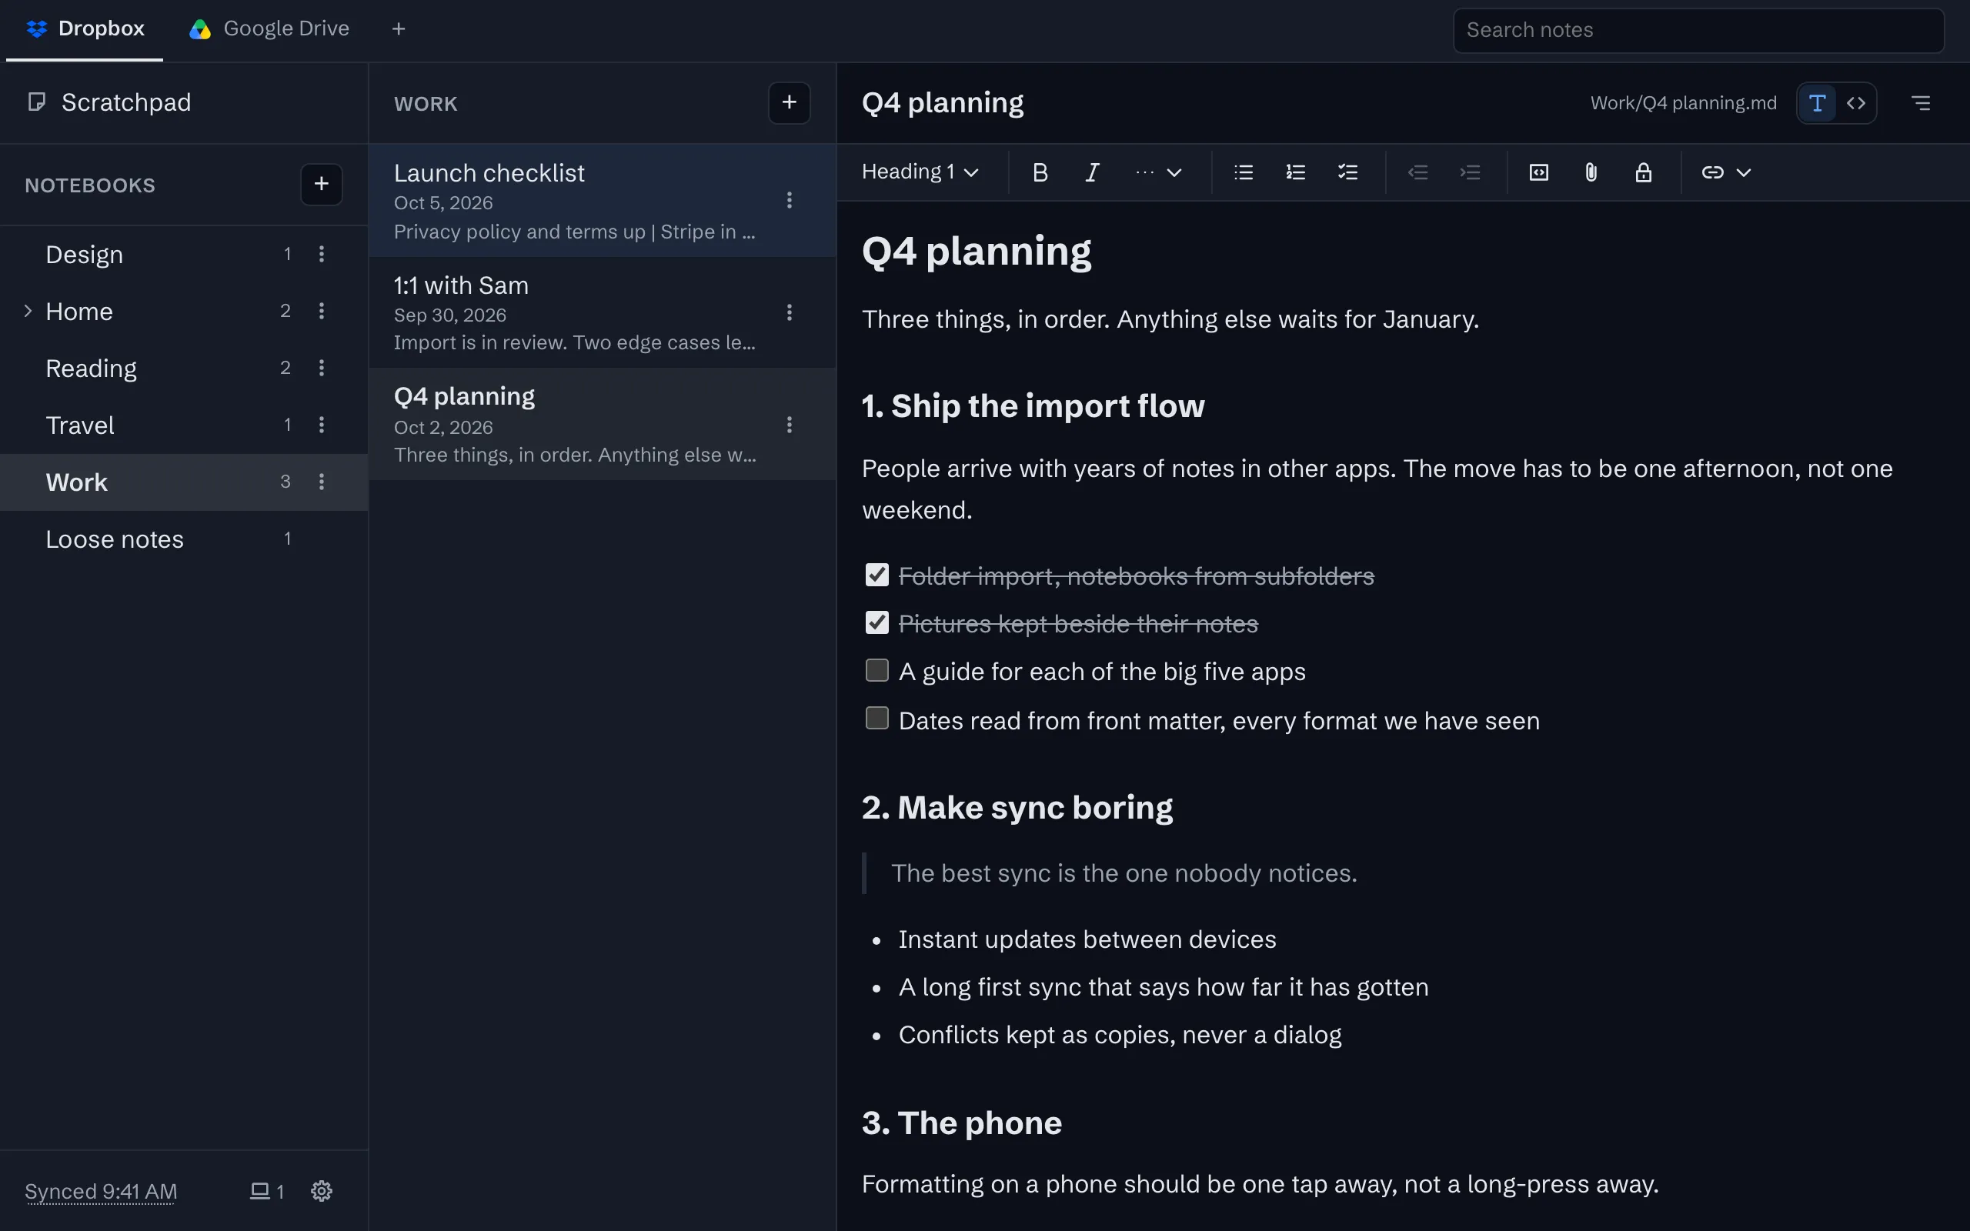Attach a file with the paperclip icon

[x=1591, y=172]
